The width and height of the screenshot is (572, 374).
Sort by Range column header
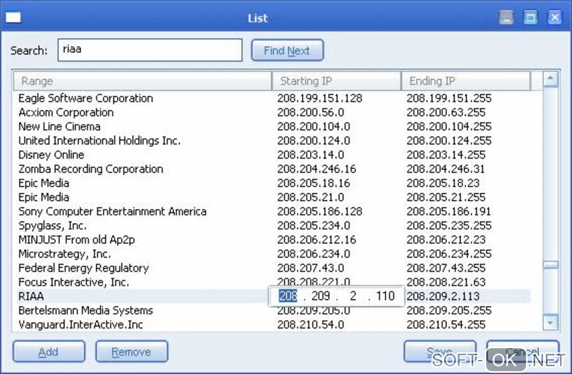click(142, 81)
